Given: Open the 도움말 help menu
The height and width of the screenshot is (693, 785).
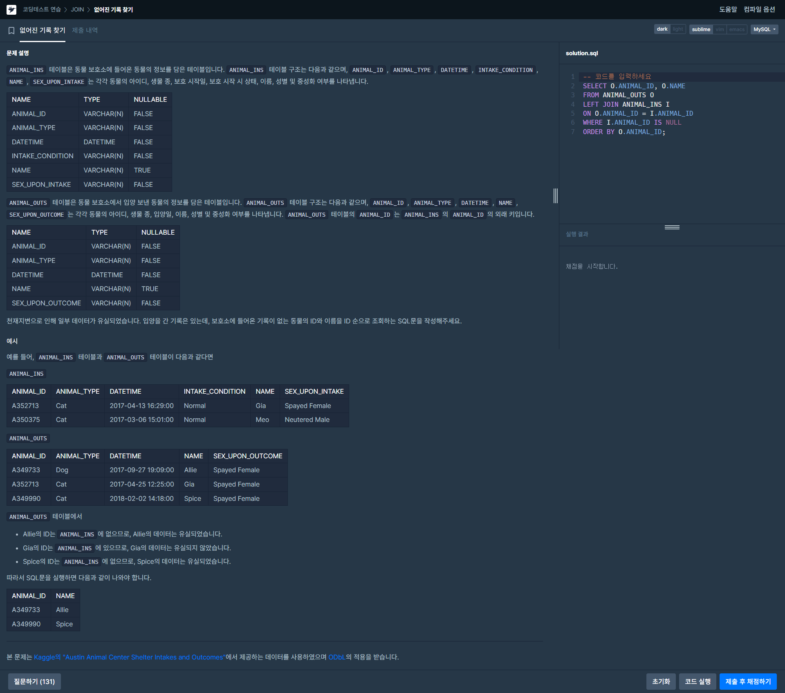Looking at the screenshot, I should [728, 9].
